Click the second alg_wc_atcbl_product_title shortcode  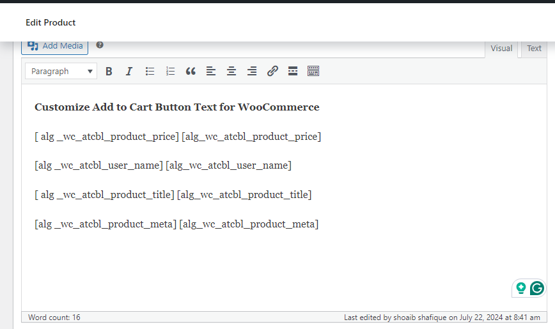coord(244,195)
